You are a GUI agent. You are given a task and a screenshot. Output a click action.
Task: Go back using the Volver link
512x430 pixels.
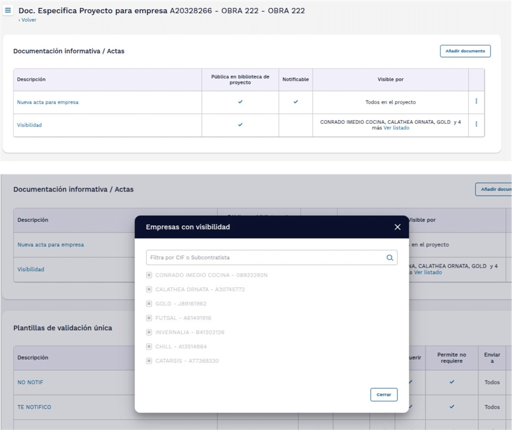coord(28,20)
